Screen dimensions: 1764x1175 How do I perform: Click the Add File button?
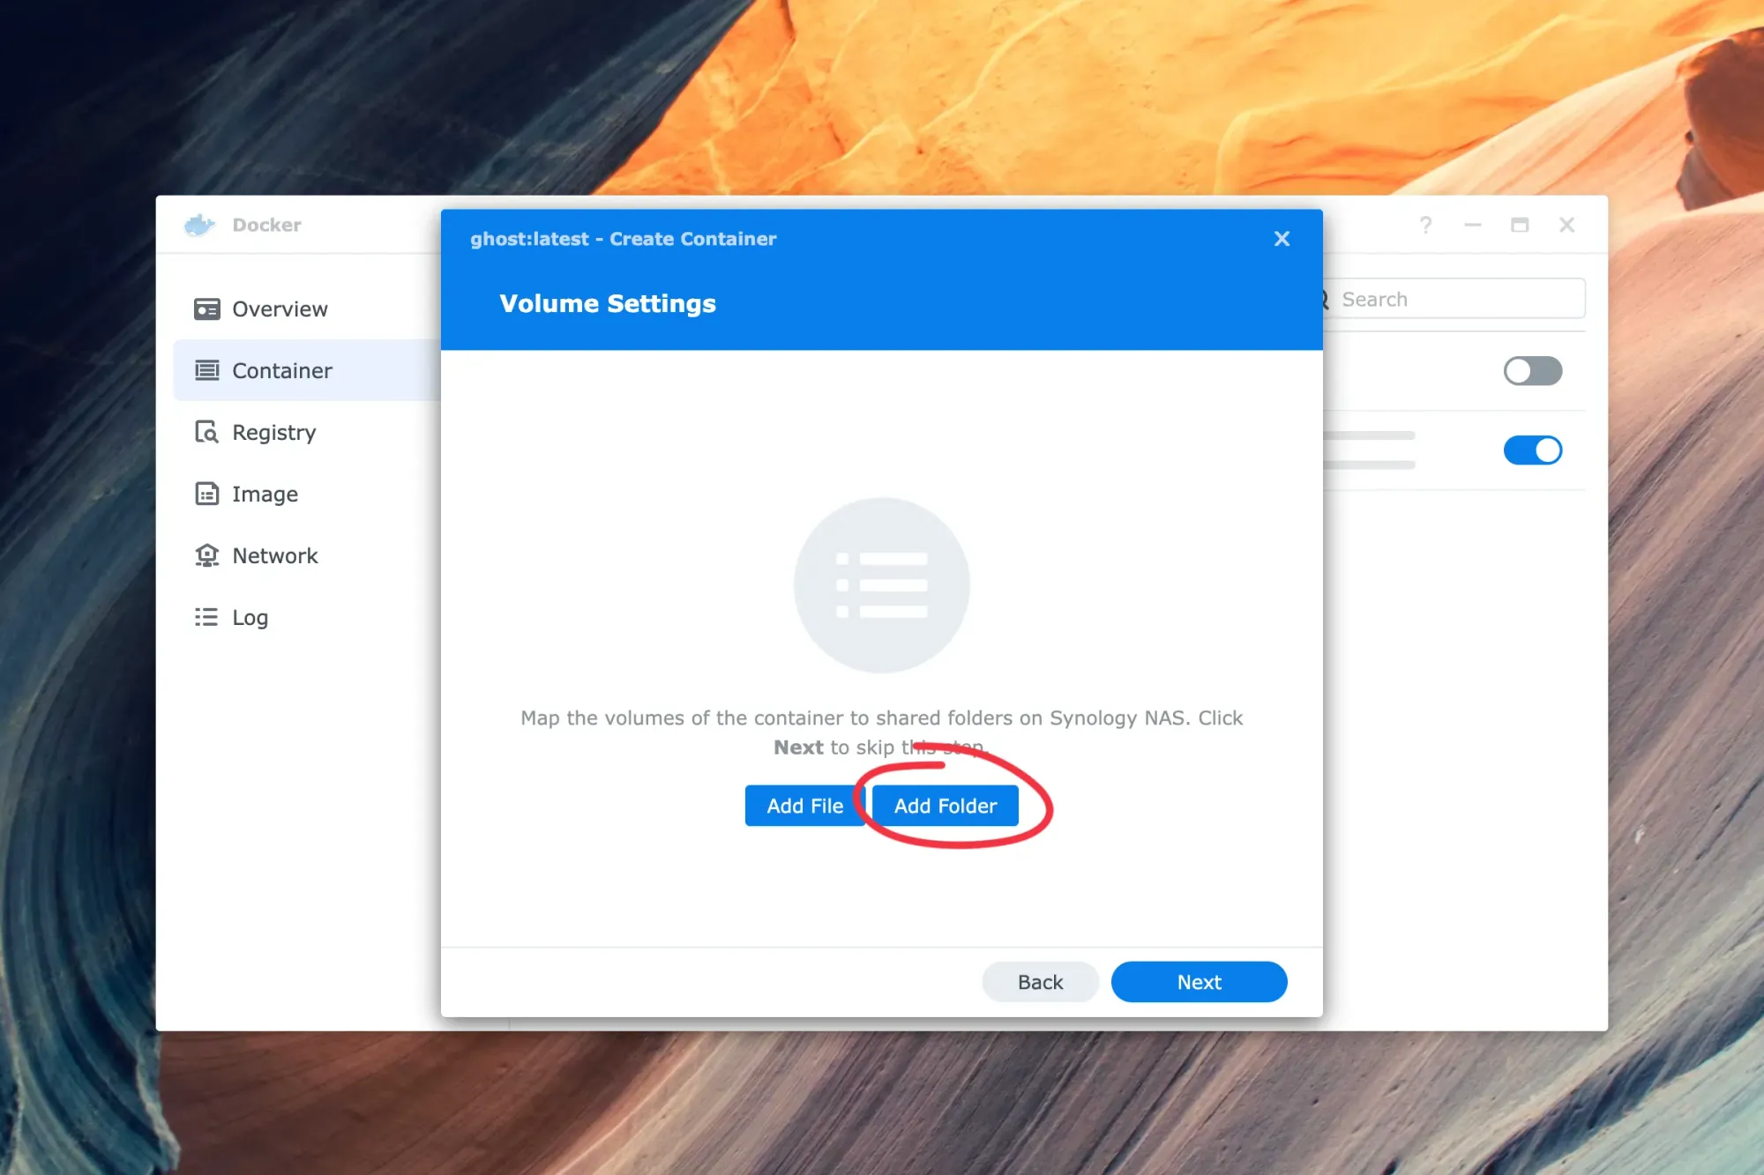[803, 804]
